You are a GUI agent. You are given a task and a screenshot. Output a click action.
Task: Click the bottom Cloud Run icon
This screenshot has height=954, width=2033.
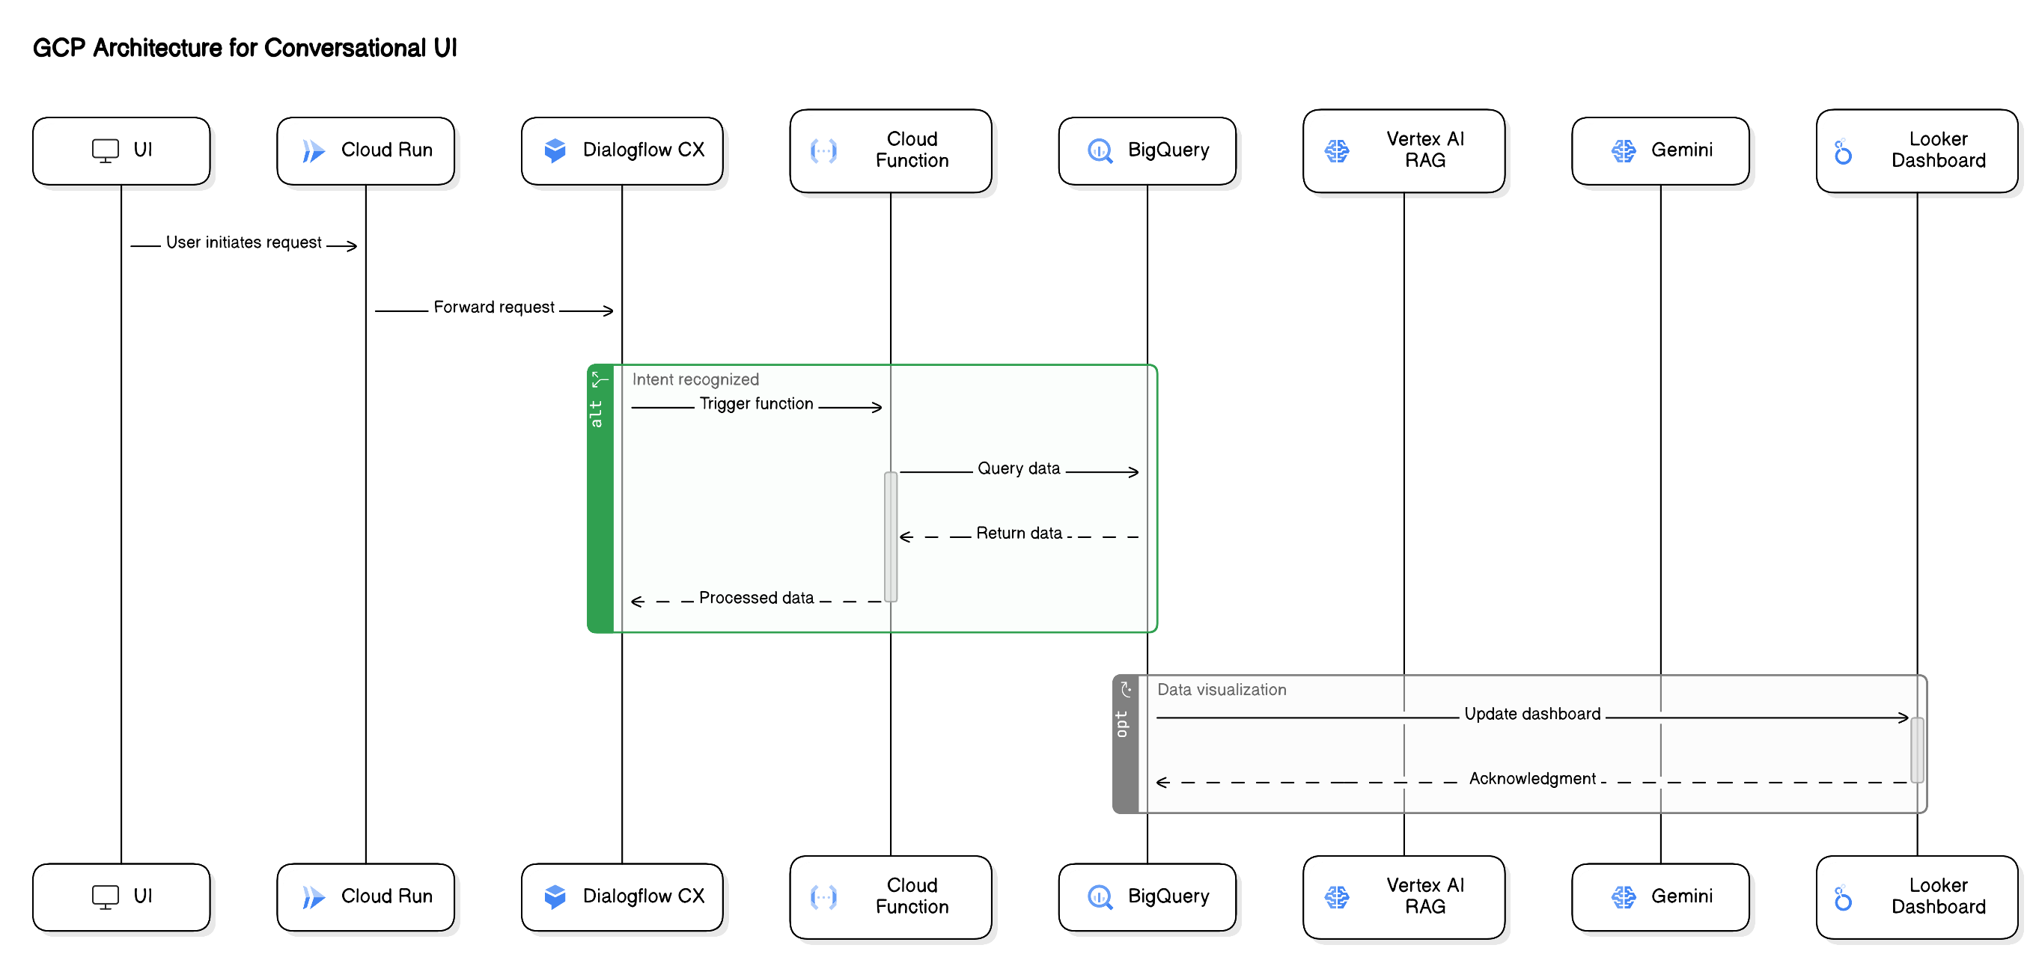(314, 896)
